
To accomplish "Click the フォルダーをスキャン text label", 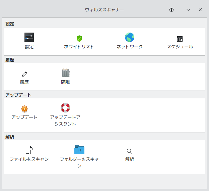I will [79, 162].
